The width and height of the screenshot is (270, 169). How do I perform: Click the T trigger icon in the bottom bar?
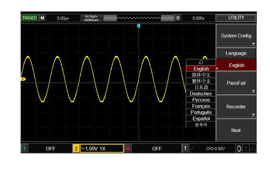(185, 148)
